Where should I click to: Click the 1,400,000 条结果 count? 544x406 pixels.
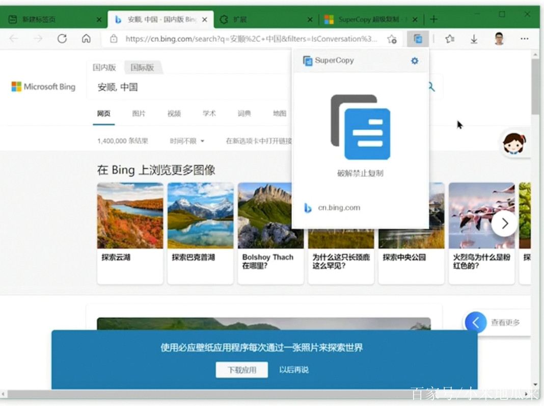(123, 141)
